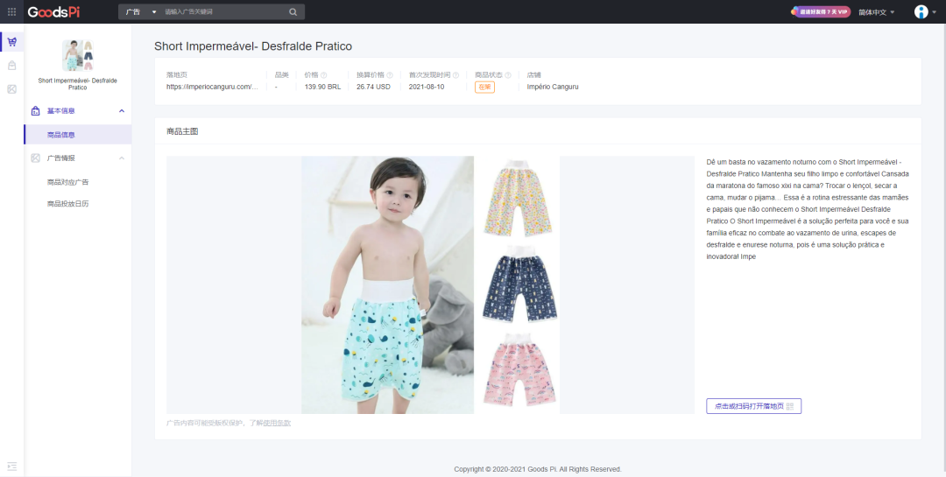The image size is (946, 477).
Task: Click the 139.90 BRL price value
Action: (322, 87)
